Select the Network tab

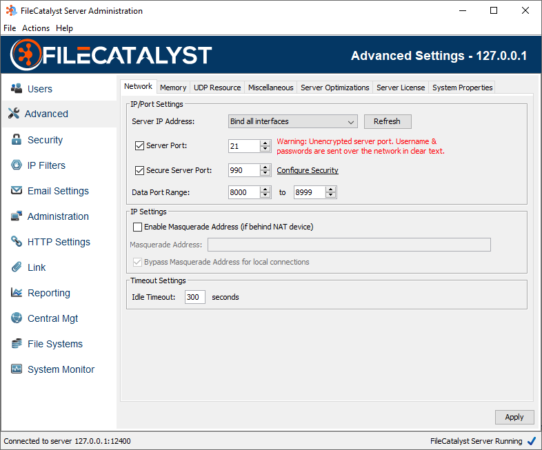[x=139, y=86]
